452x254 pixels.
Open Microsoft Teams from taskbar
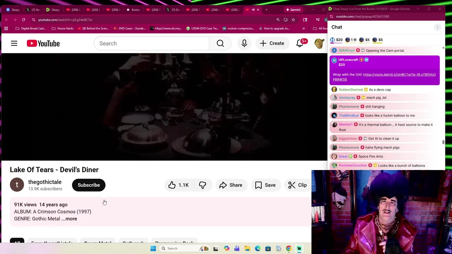tap(237, 248)
